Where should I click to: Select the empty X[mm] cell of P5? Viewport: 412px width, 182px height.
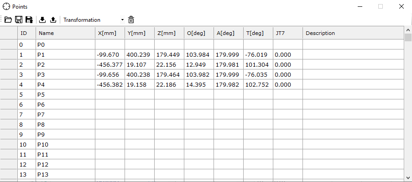pos(110,94)
